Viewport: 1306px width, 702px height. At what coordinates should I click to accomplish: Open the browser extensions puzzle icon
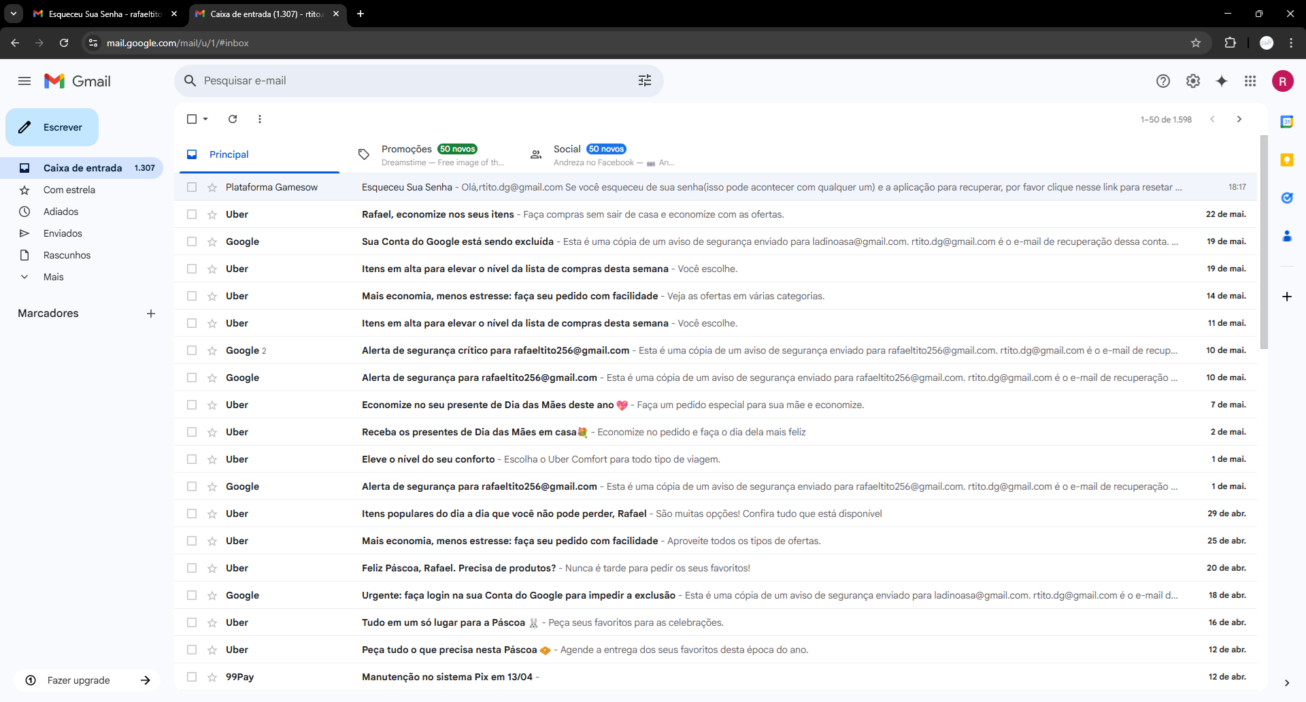[x=1230, y=43]
